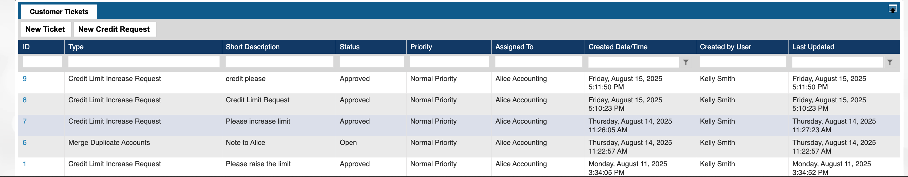Focus the ID column filter field
The height and width of the screenshot is (177, 908).
42,62
